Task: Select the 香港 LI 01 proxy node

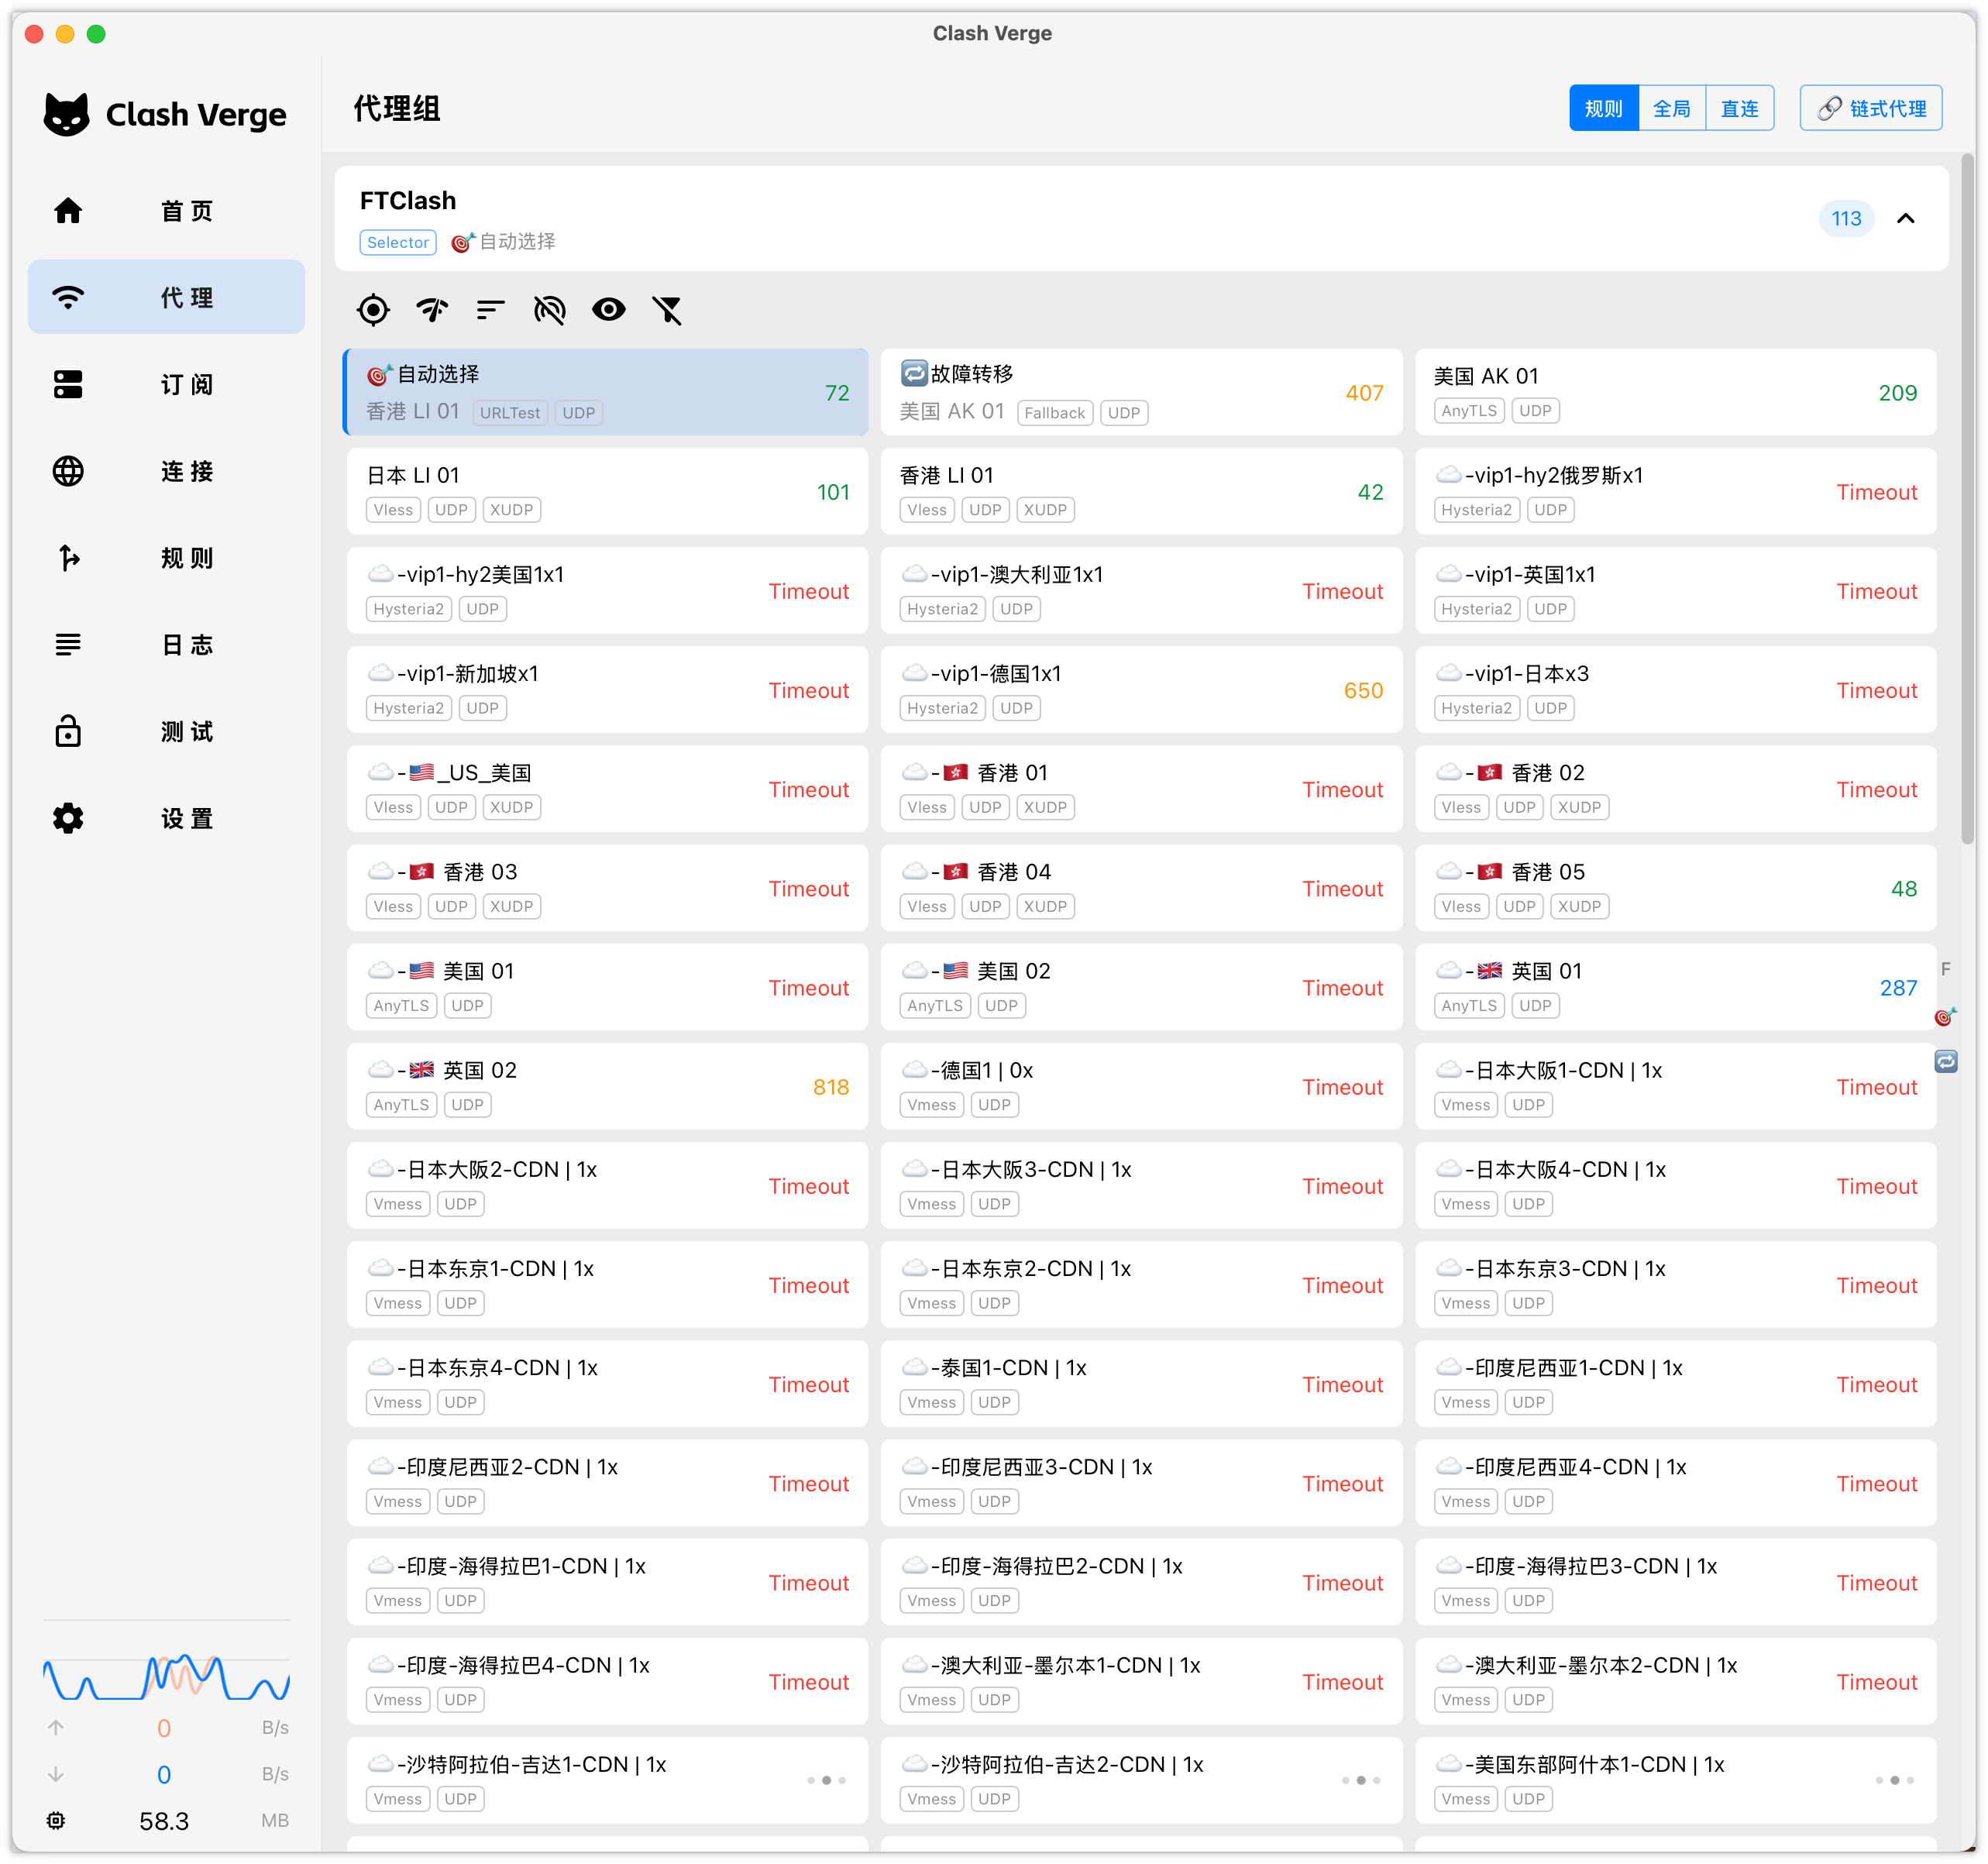Action: (1140, 491)
